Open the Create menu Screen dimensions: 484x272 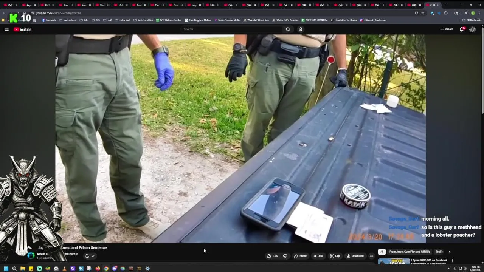click(x=447, y=29)
